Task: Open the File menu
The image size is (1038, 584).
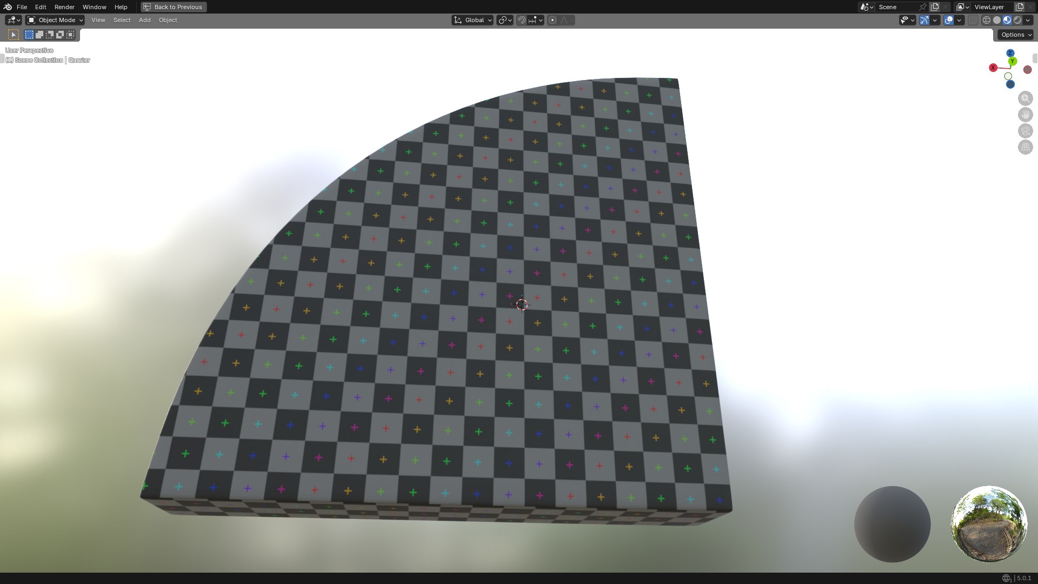Action: pos(22,7)
